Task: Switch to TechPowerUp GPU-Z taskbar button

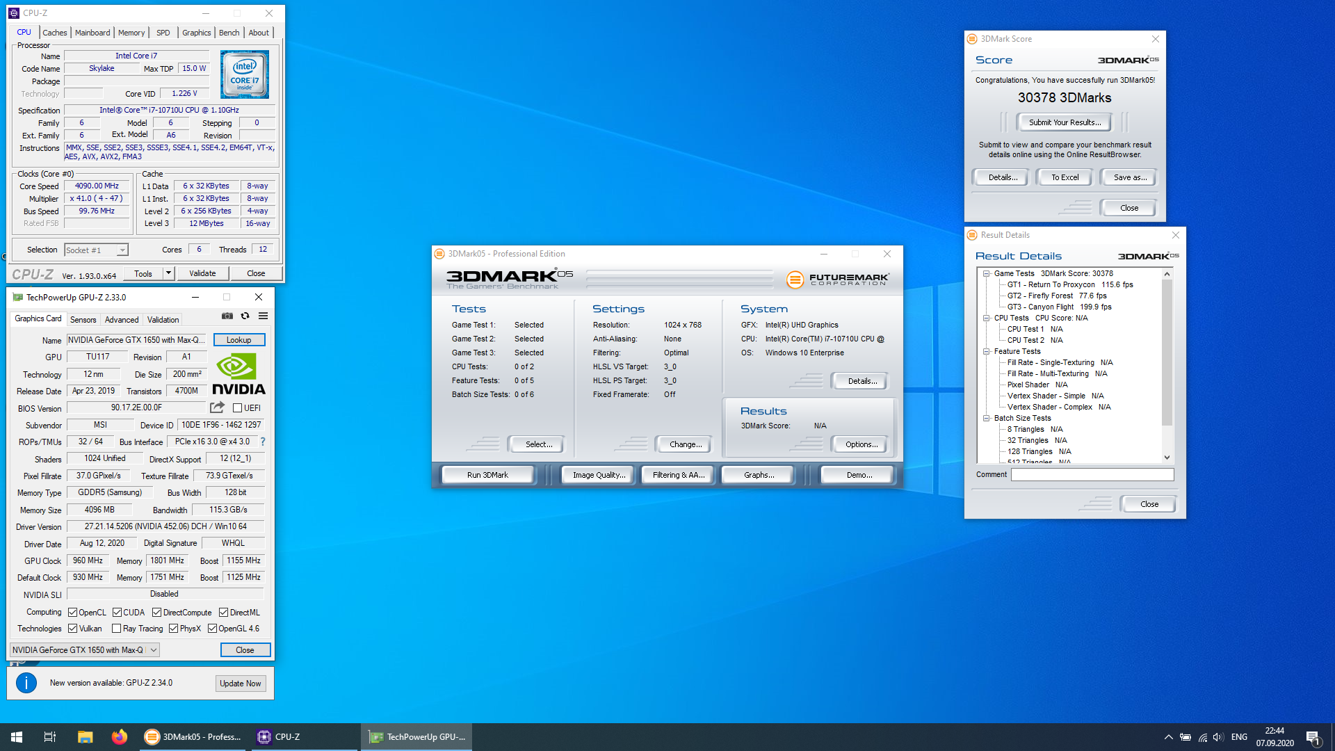Action: click(x=416, y=737)
